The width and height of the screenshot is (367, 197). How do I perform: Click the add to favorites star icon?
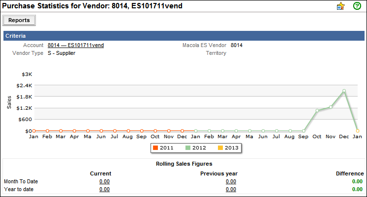340,6
